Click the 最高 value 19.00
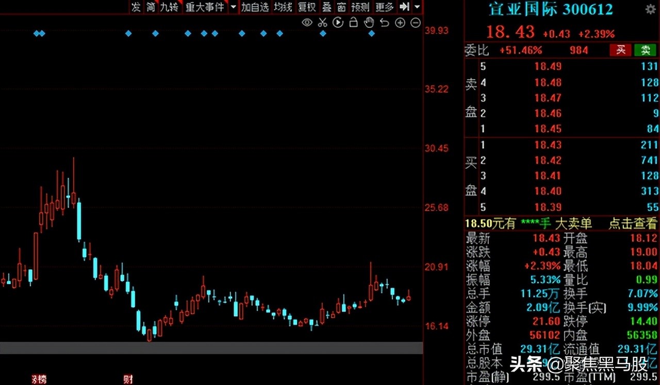This screenshot has width=660, height=385. 643,252
